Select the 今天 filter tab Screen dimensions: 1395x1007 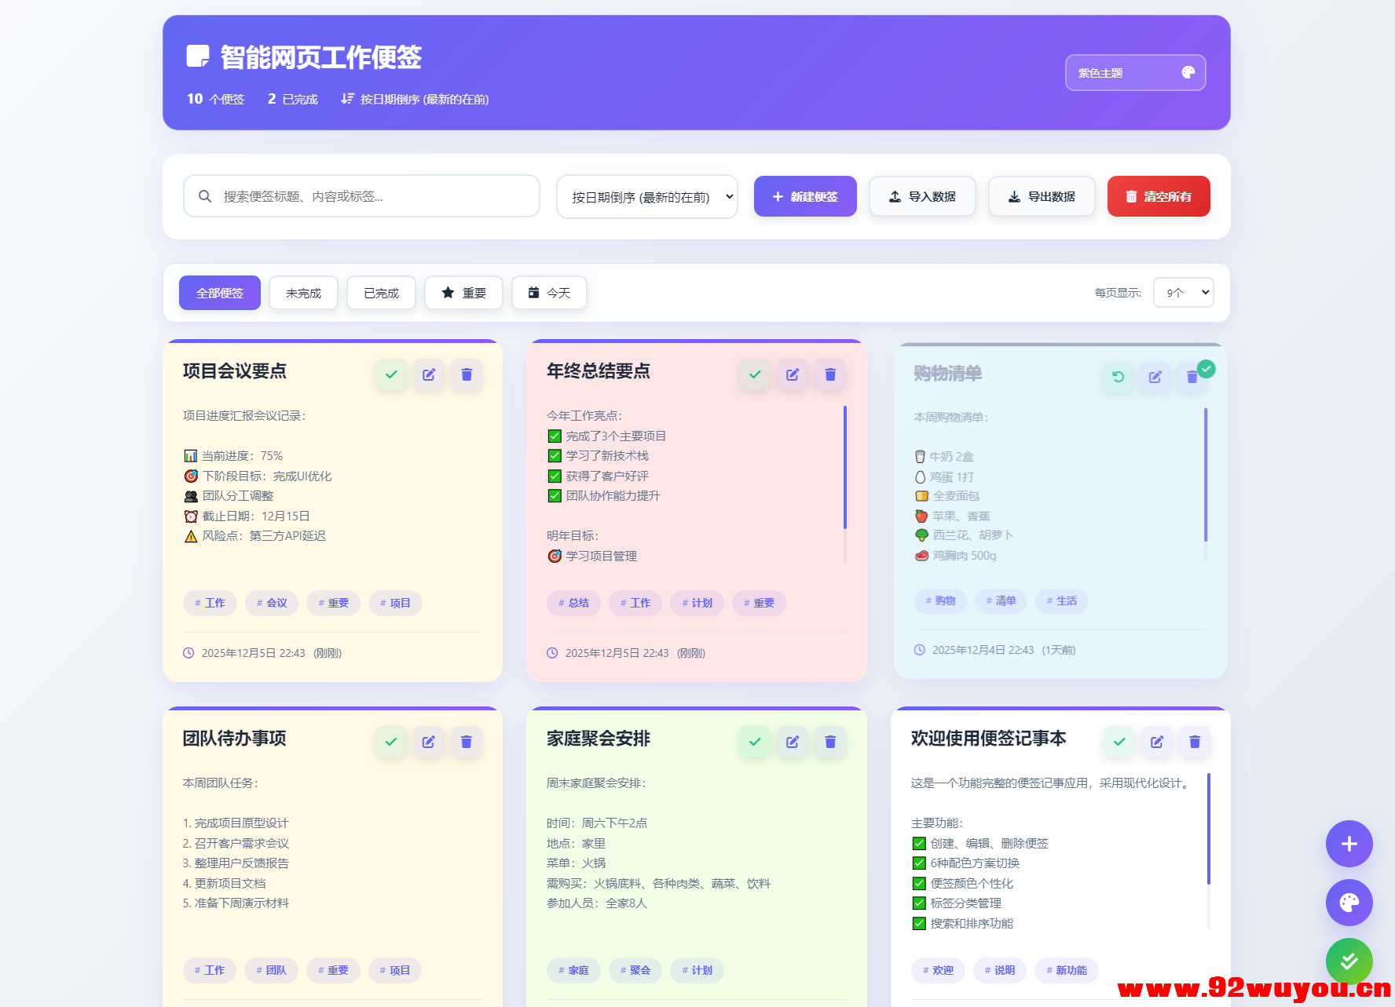(x=549, y=292)
